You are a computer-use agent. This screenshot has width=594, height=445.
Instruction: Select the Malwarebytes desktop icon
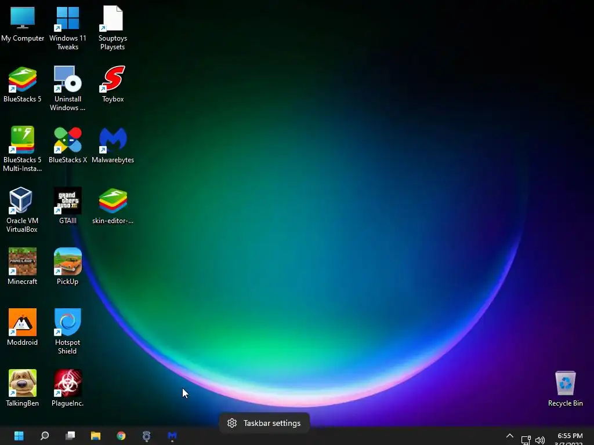pos(113,145)
